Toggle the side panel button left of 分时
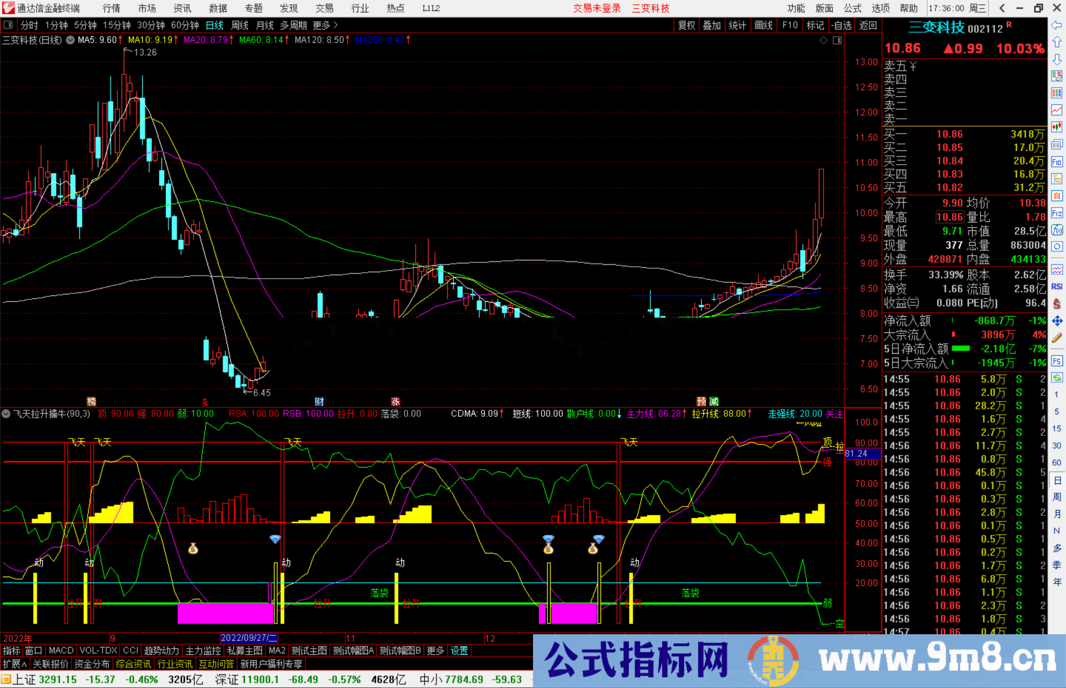Screen dimensions: 1066x688 tap(8, 25)
